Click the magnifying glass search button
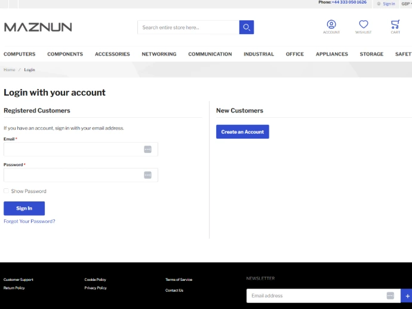This screenshot has width=412, height=309. (246, 27)
